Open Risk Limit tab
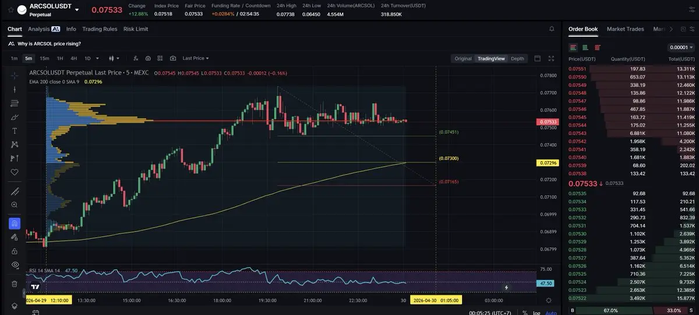699x315 pixels. pyautogui.click(x=136, y=28)
